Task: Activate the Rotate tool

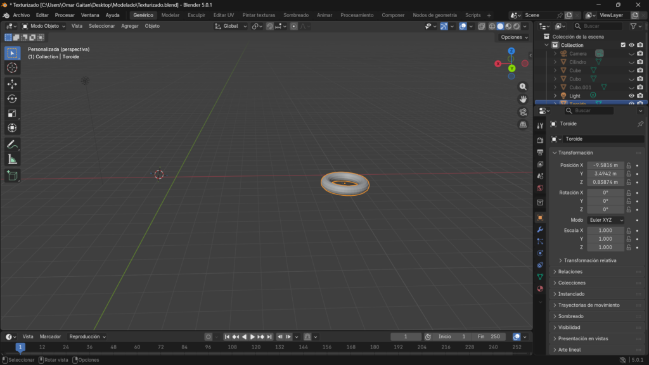Action: click(12, 98)
